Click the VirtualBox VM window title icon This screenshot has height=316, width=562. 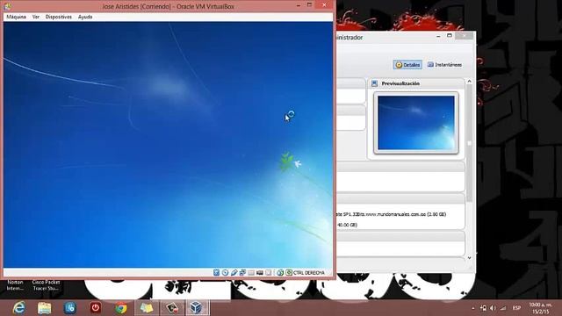pyautogui.click(x=7, y=6)
